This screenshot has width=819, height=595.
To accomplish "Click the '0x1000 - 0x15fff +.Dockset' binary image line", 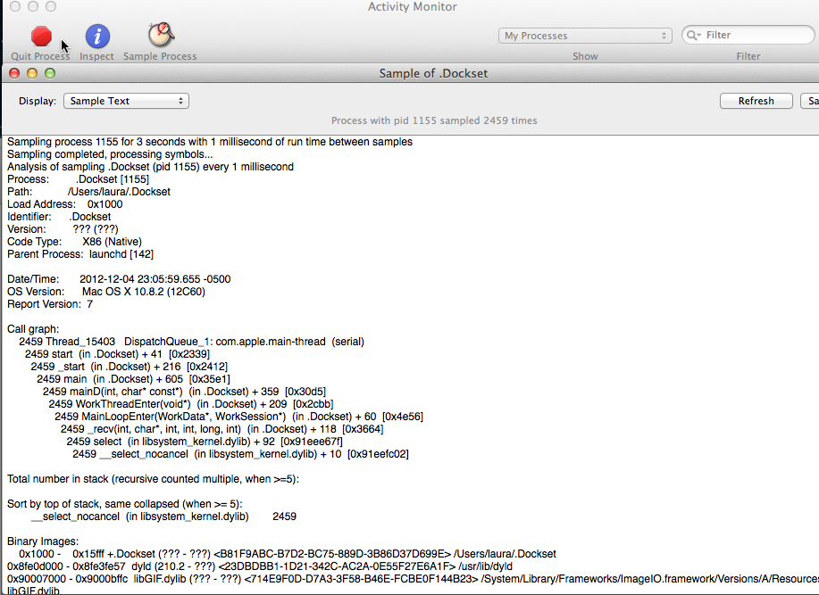I will click(288, 554).
